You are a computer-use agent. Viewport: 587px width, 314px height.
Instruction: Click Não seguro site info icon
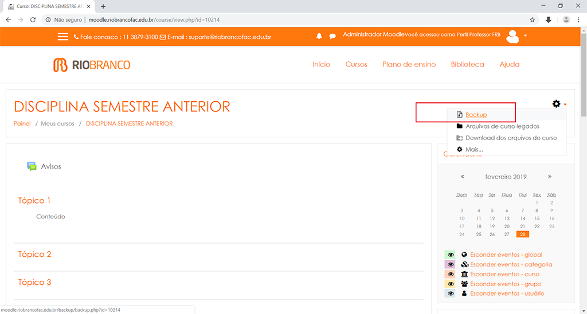(x=48, y=20)
